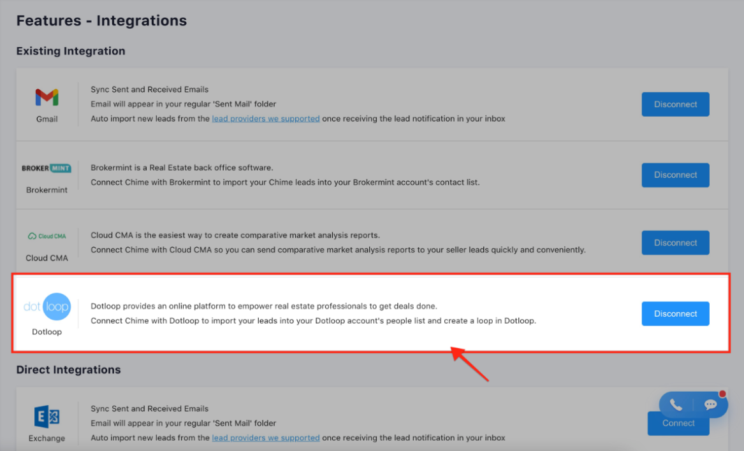Open 'lead providers we supported' link in Gmail row
This screenshot has height=451, width=744.
265,118
